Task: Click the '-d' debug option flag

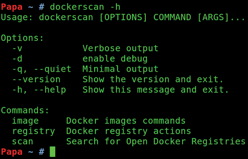Action: coord(17,59)
